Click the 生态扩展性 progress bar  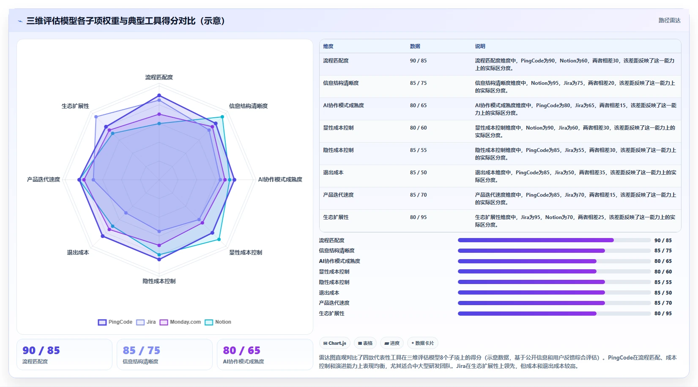(x=554, y=314)
